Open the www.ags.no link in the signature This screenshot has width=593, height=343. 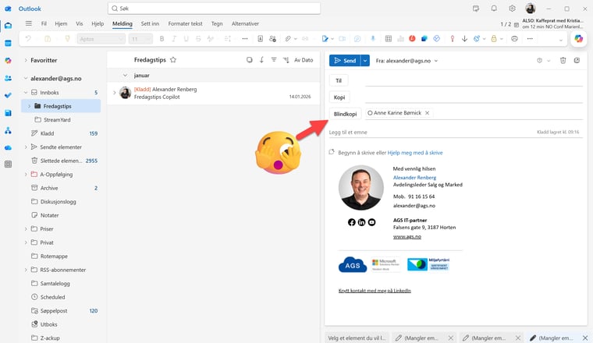tap(407, 236)
